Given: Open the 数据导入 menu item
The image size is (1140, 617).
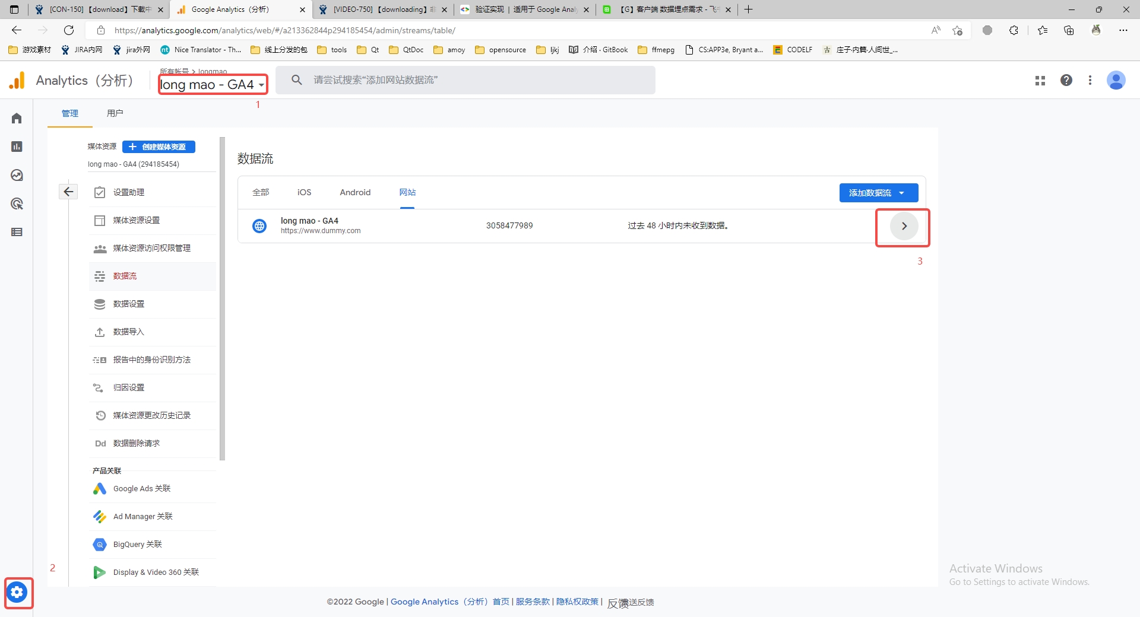Looking at the screenshot, I should coord(153,332).
